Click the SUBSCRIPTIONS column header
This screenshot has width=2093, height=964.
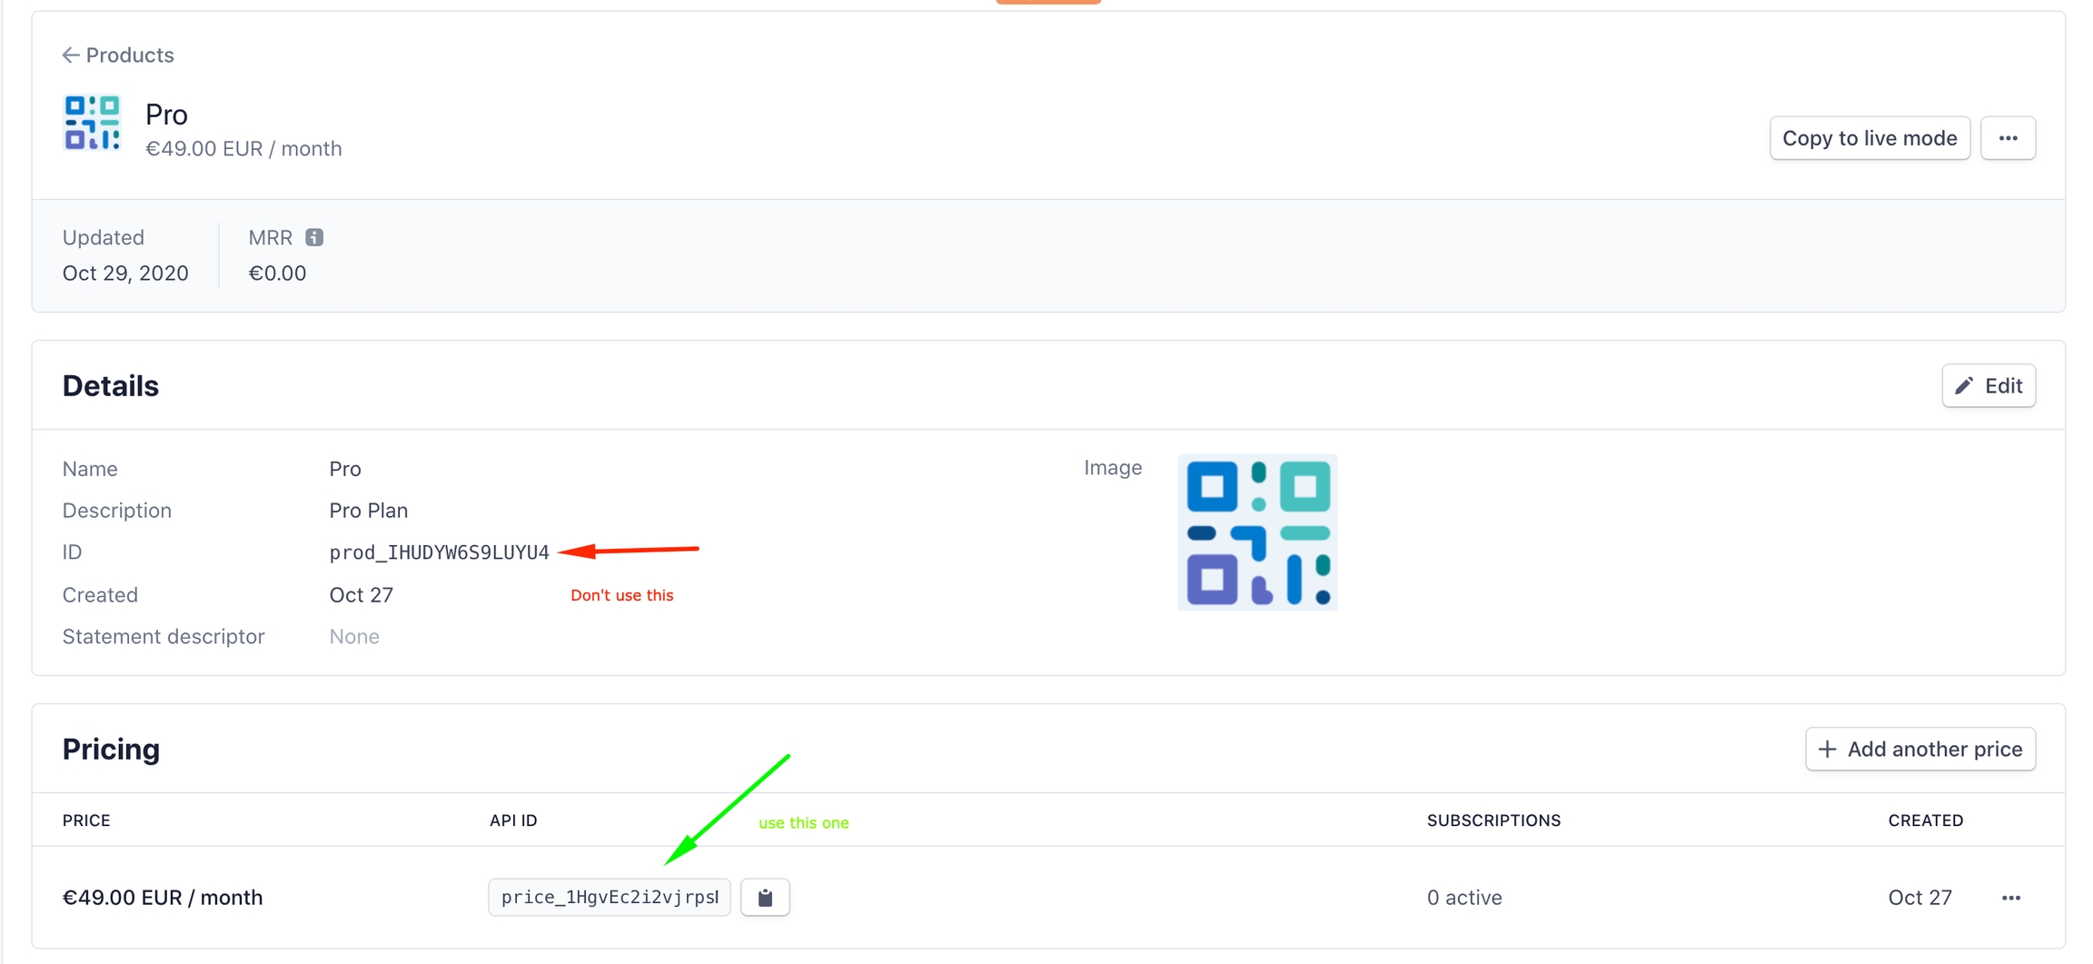click(x=1493, y=820)
